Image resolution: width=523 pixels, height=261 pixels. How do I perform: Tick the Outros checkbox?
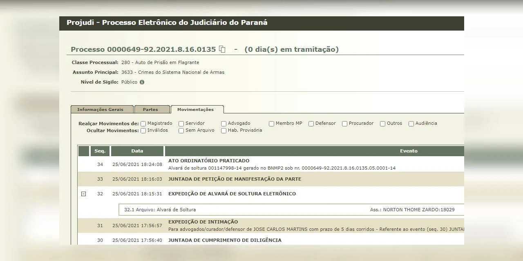coord(382,124)
